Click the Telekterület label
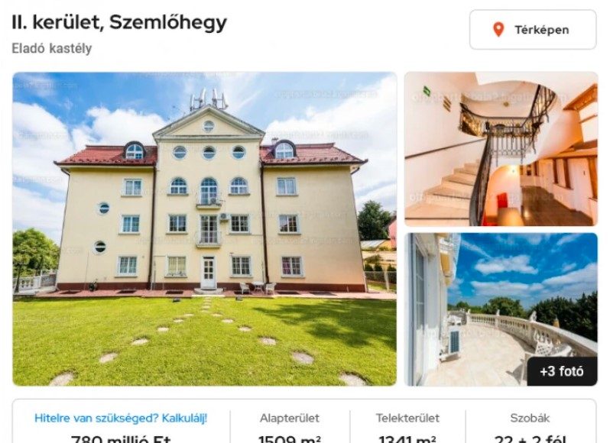The height and width of the screenshot is (443, 610). tap(407, 419)
